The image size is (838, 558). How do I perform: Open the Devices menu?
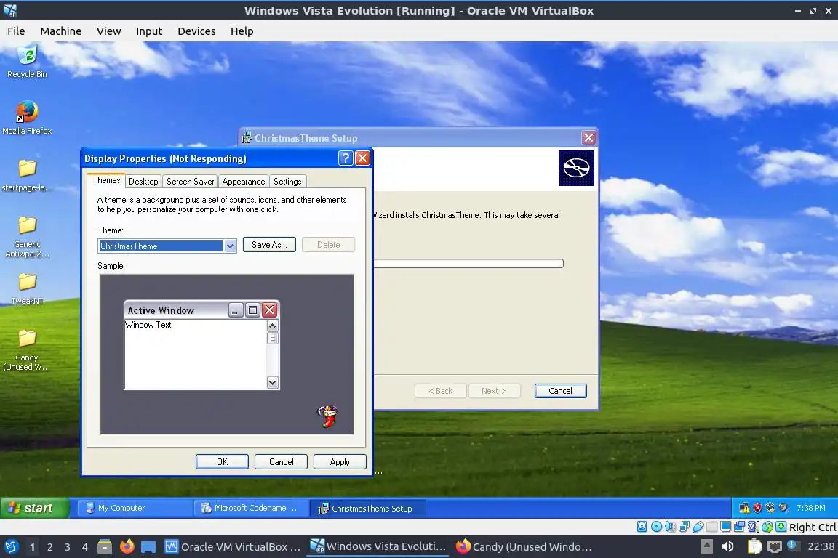(196, 31)
